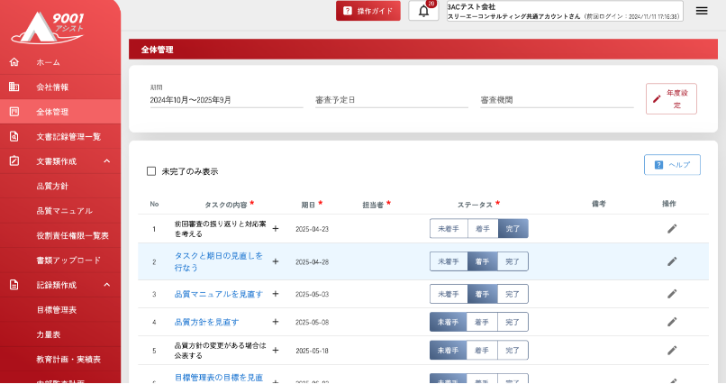Click the edit pencil for task 3
726x384 pixels.
pyautogui.click(x=672, y=294)
